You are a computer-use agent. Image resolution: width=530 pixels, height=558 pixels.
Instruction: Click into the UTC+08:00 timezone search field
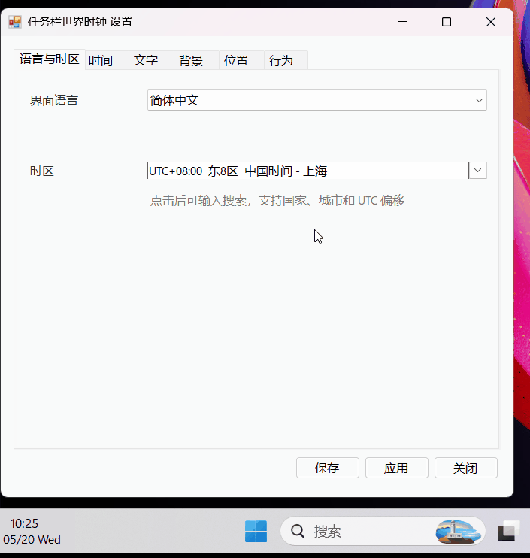tap(308, 171)
